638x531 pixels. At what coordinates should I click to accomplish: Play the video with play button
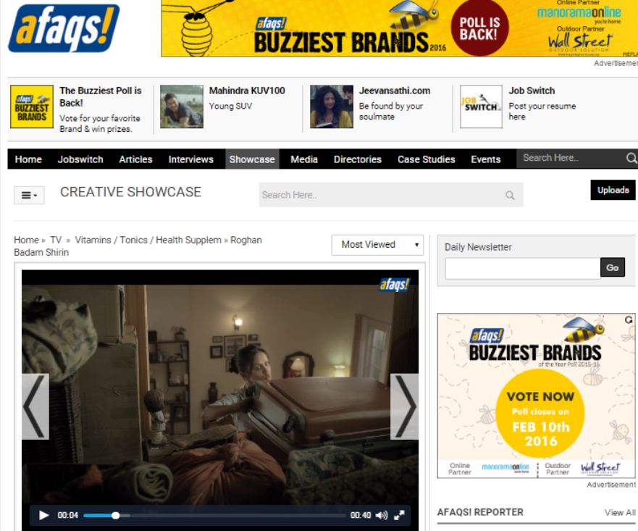tap(43, 515)
